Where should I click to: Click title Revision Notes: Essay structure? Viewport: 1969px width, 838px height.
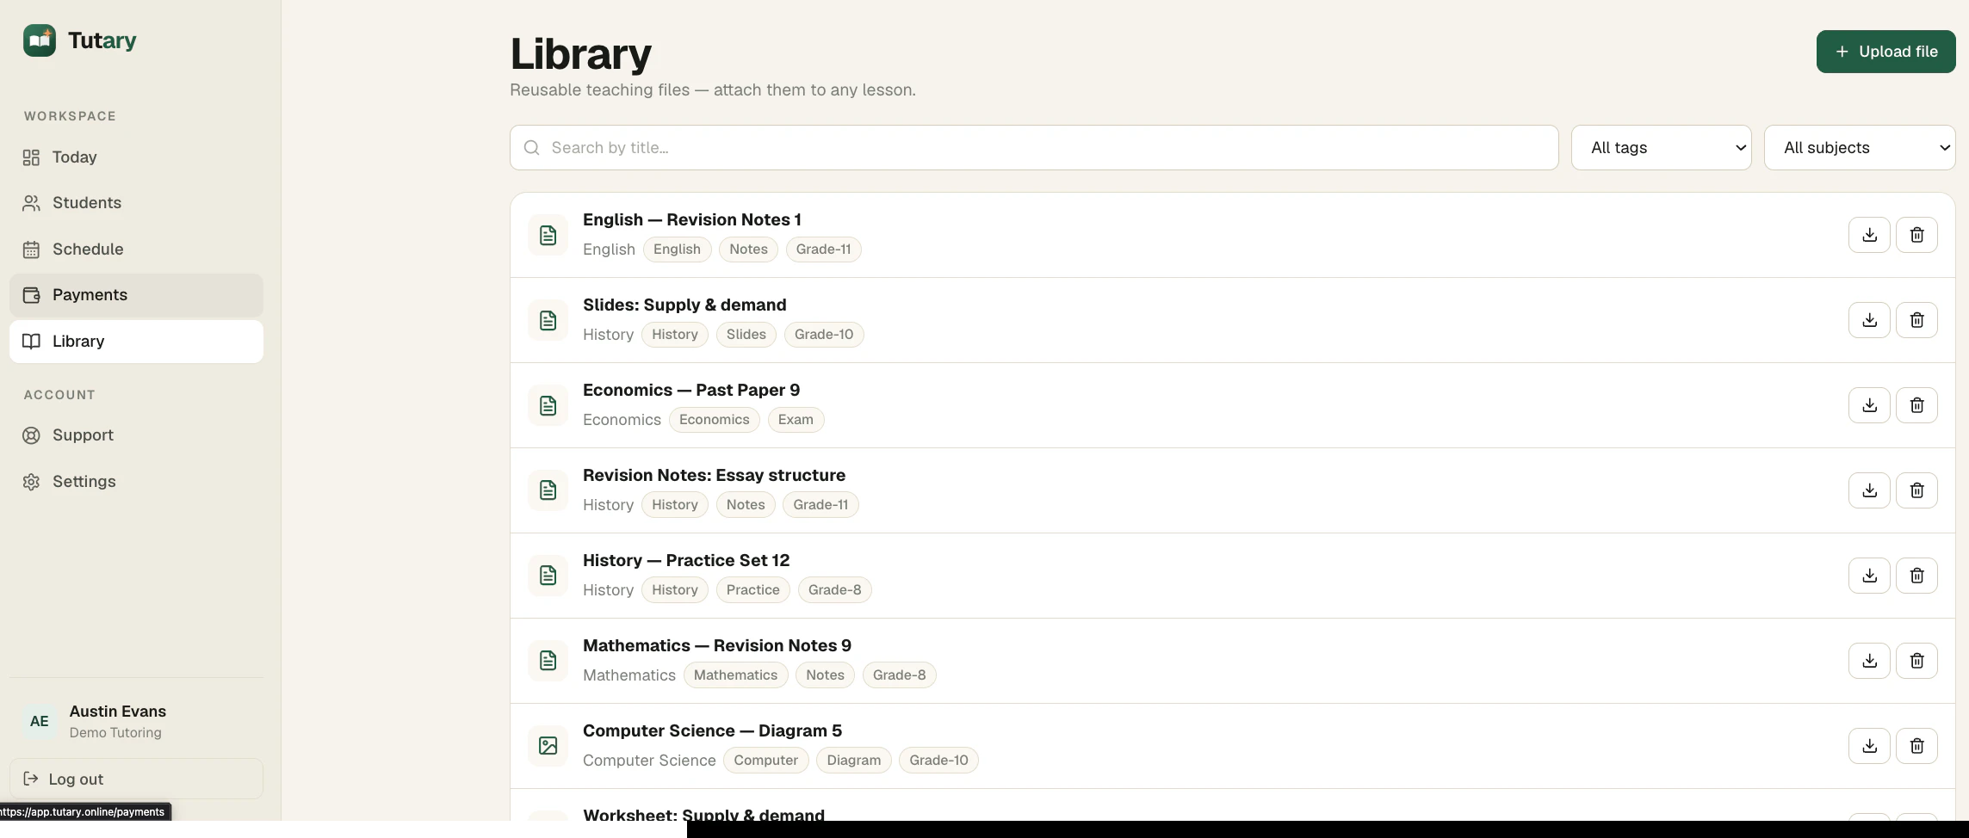point(714,475)
